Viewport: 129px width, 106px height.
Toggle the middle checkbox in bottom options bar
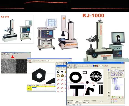point(83,101)
